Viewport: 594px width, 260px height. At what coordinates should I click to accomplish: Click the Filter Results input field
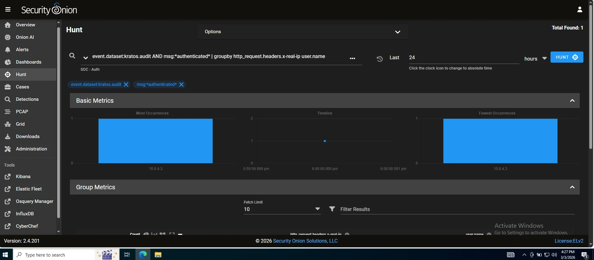[x=457, y=209]
